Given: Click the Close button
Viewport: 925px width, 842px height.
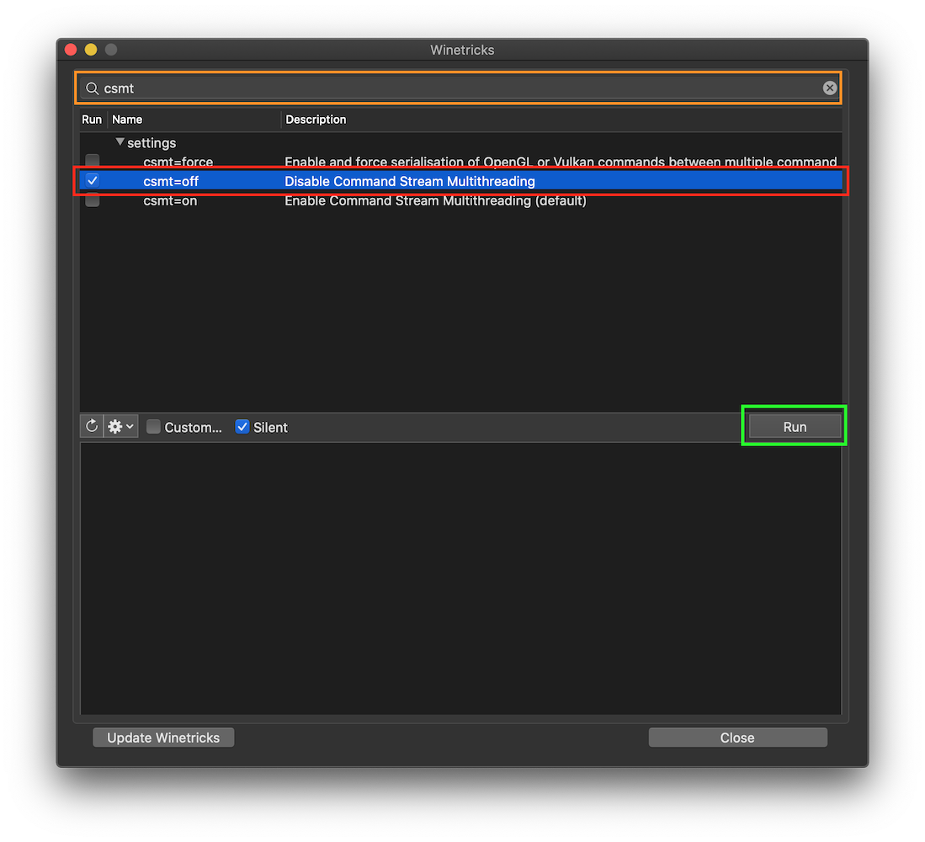Looking at the screenshot, I should [737, 738].
